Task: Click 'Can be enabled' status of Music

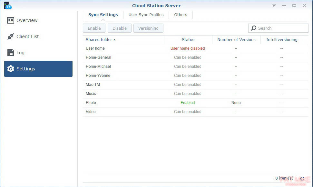Action: pos(188,94)
